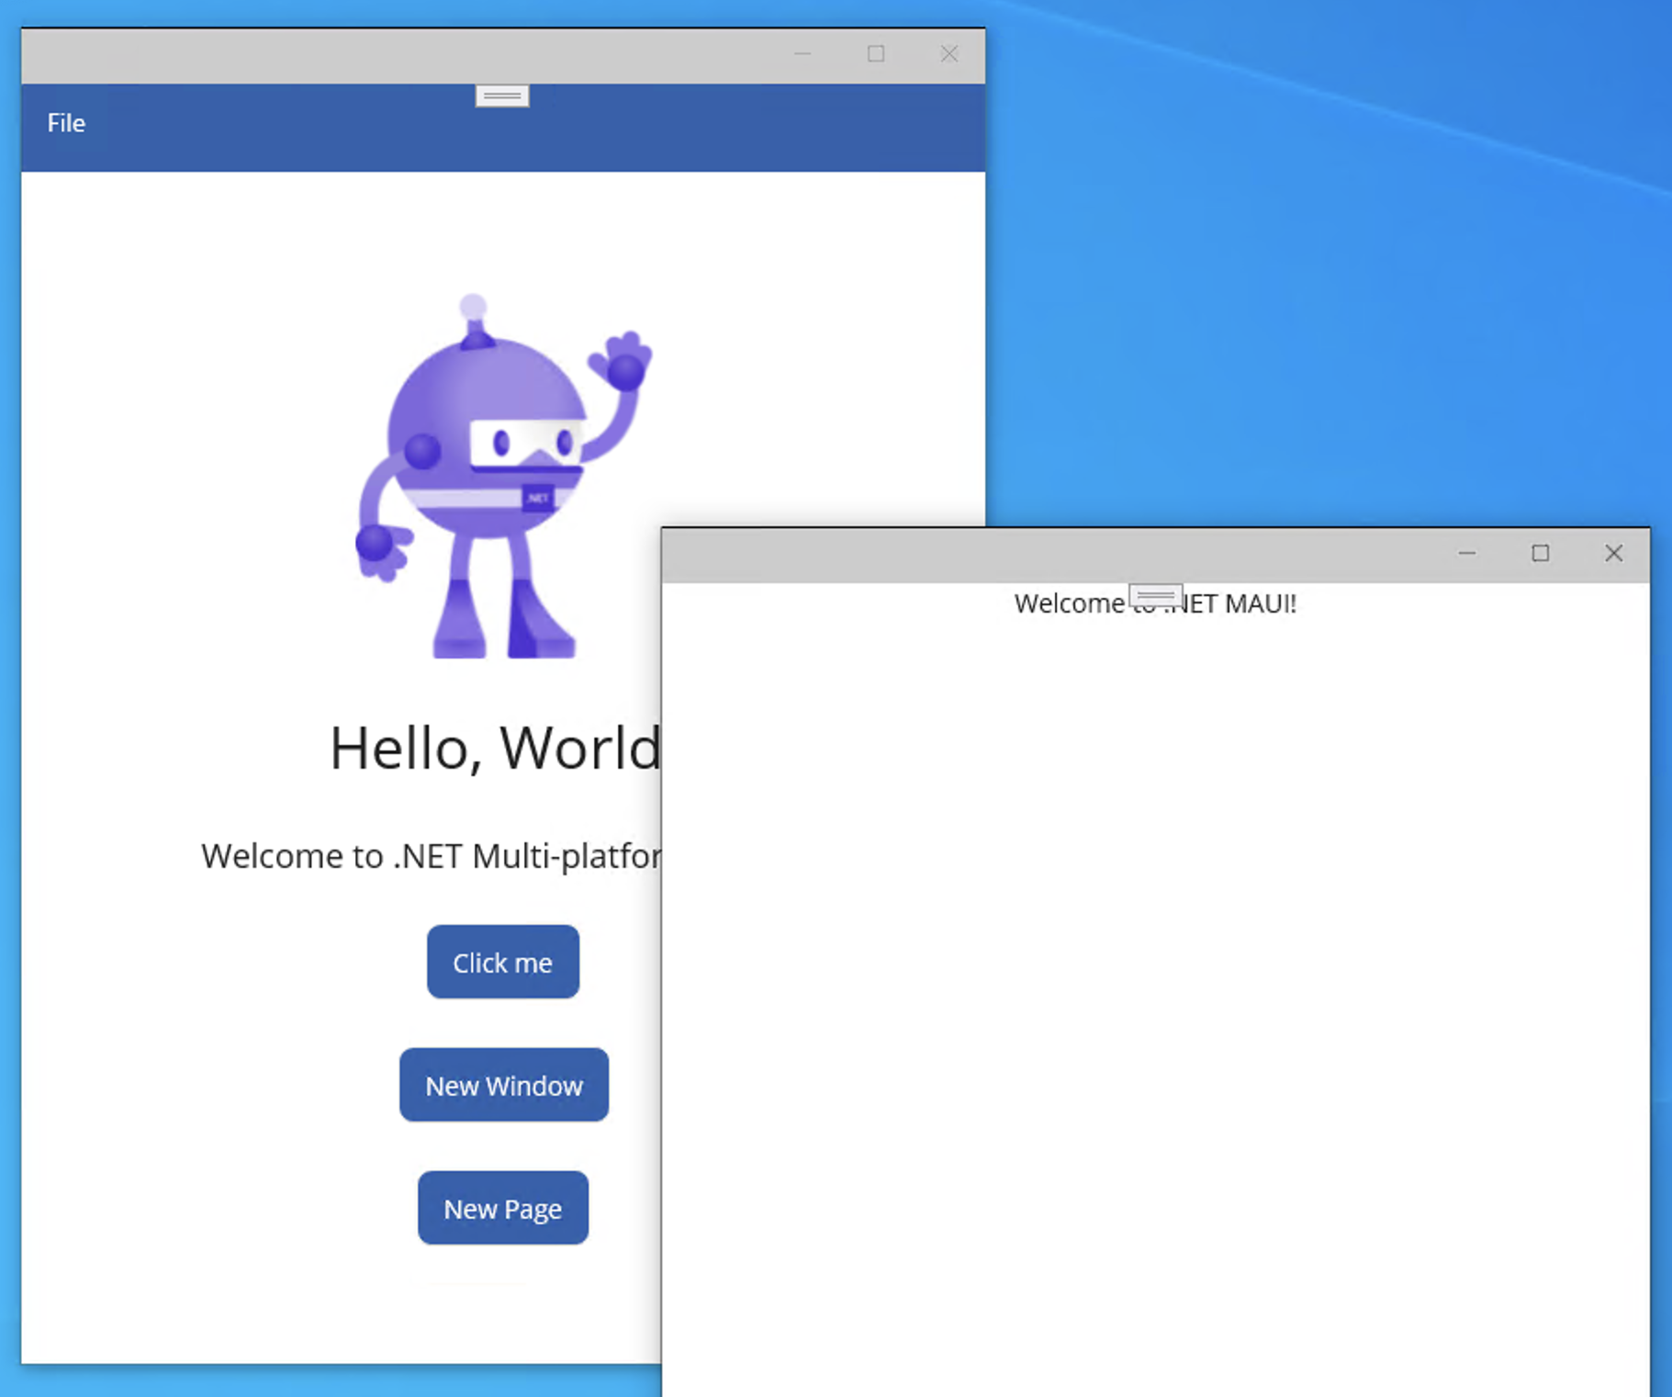The width and height of the screenshot is (1672, 1397).
Task: Maximize the main Hello World window
Action: [876, 54]
